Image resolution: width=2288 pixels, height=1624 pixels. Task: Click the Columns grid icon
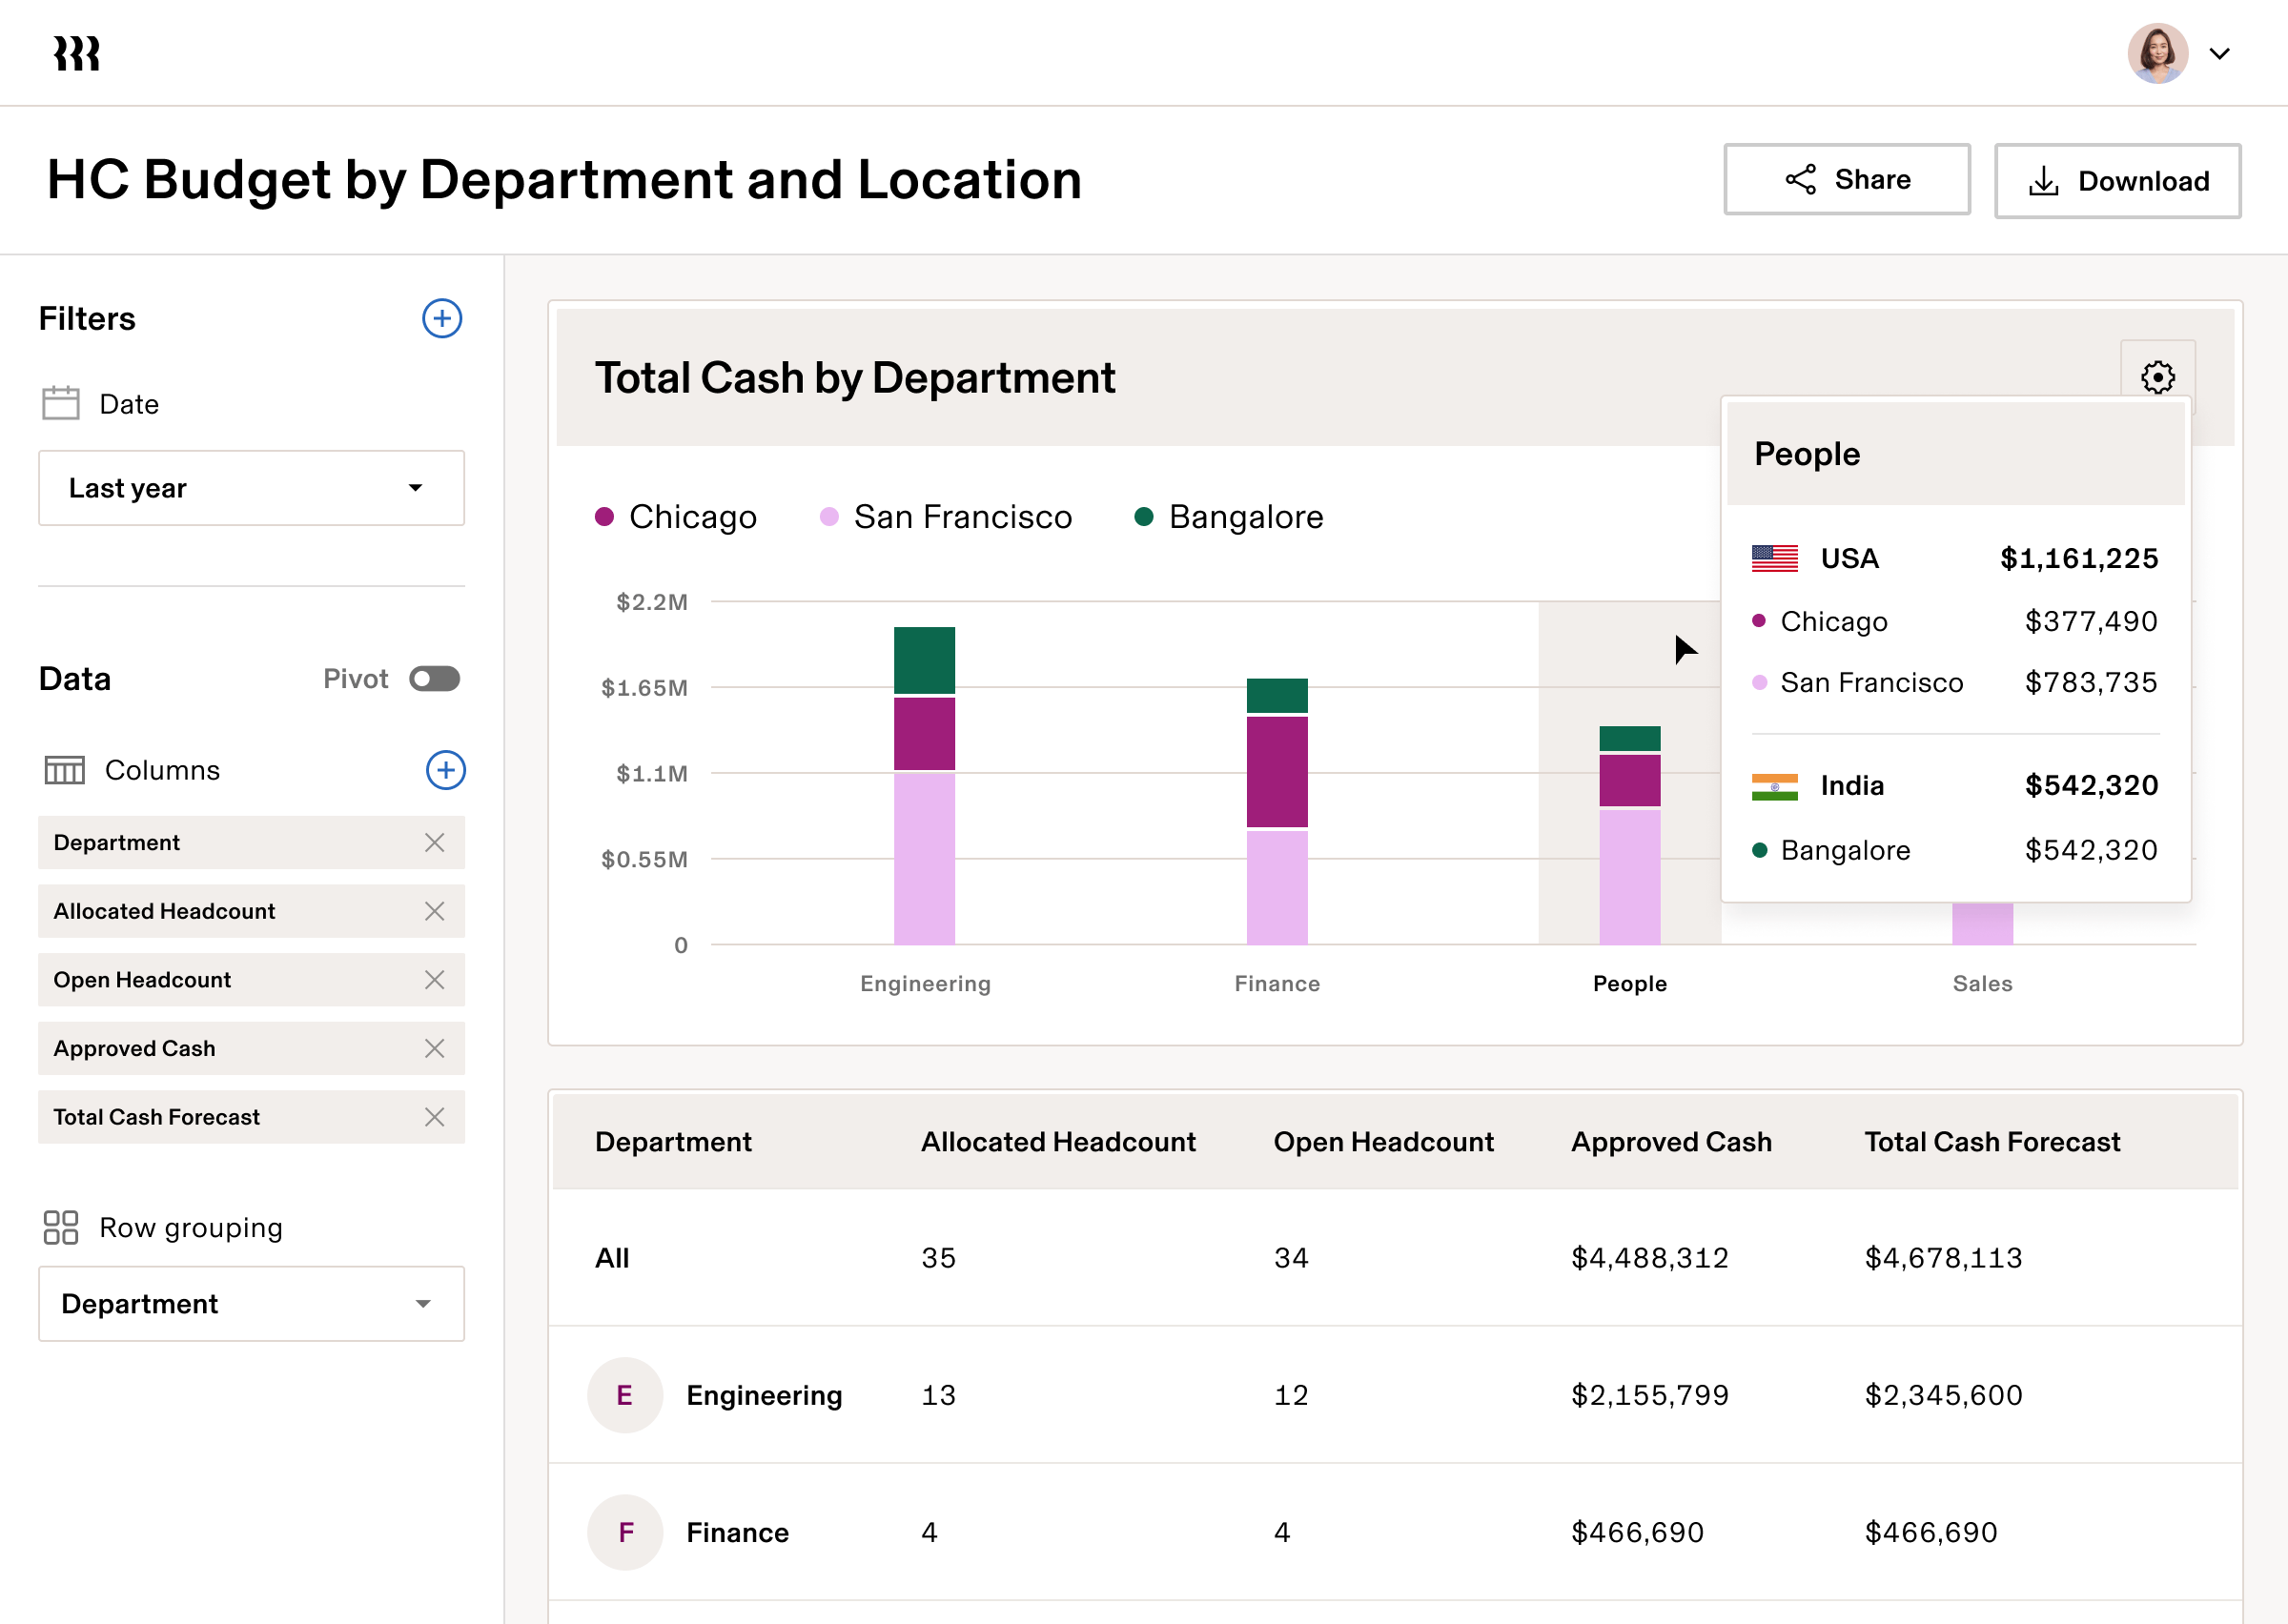tap(64, 770)
